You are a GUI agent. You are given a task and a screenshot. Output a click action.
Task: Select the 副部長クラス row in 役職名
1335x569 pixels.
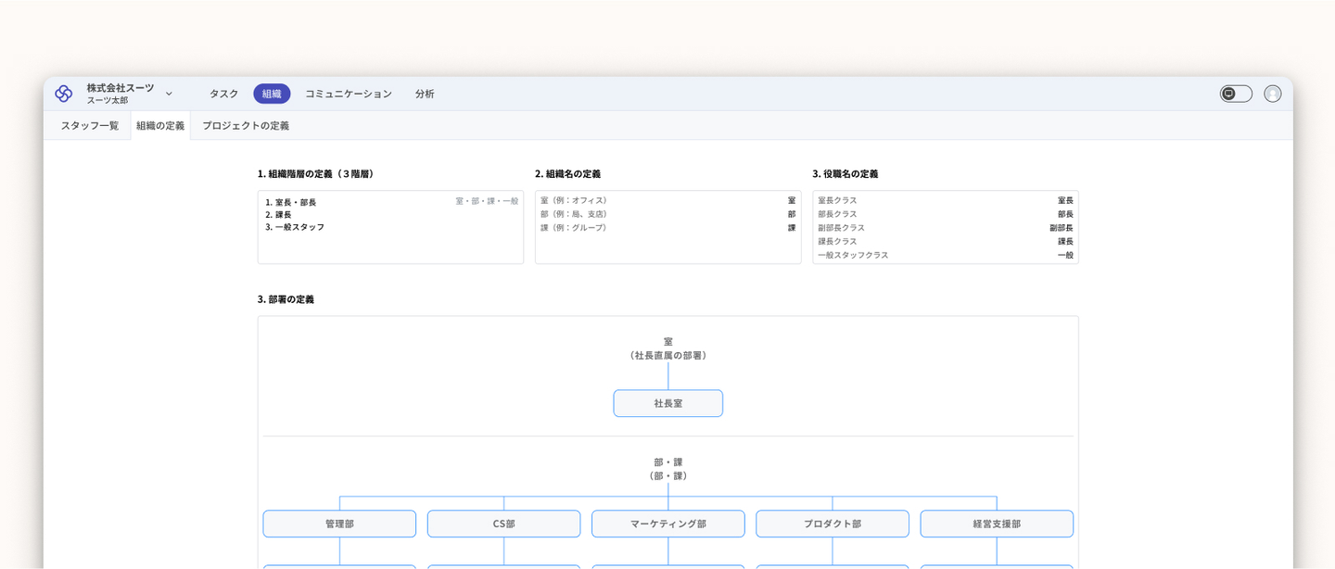point(945,228)
